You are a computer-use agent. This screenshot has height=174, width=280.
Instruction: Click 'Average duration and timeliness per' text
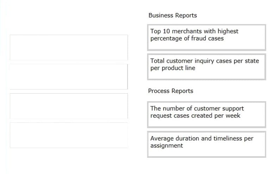pos(202,139)
